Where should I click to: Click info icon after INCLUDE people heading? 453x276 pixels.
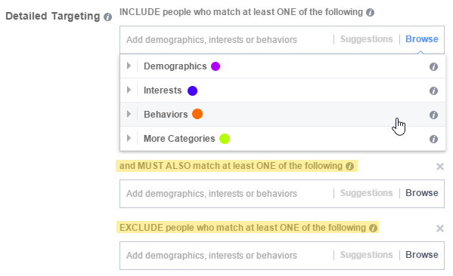coord(370,12)
